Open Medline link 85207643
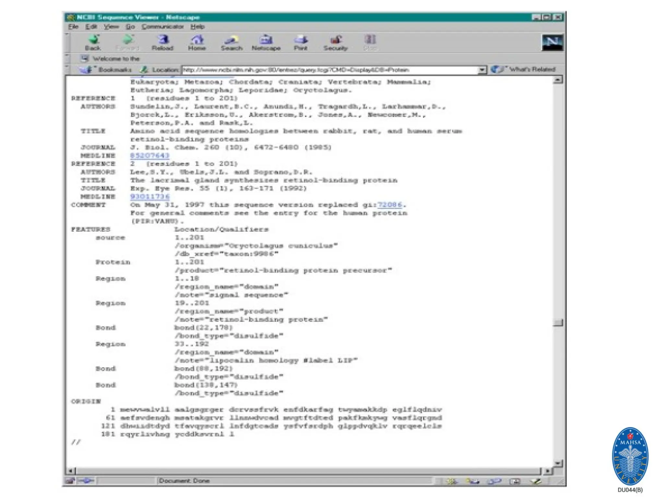This screenshot has height=498, width=664. [149, 156]
